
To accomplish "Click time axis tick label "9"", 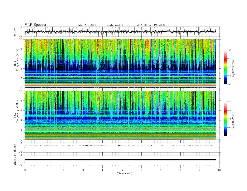I will point(200,170).
